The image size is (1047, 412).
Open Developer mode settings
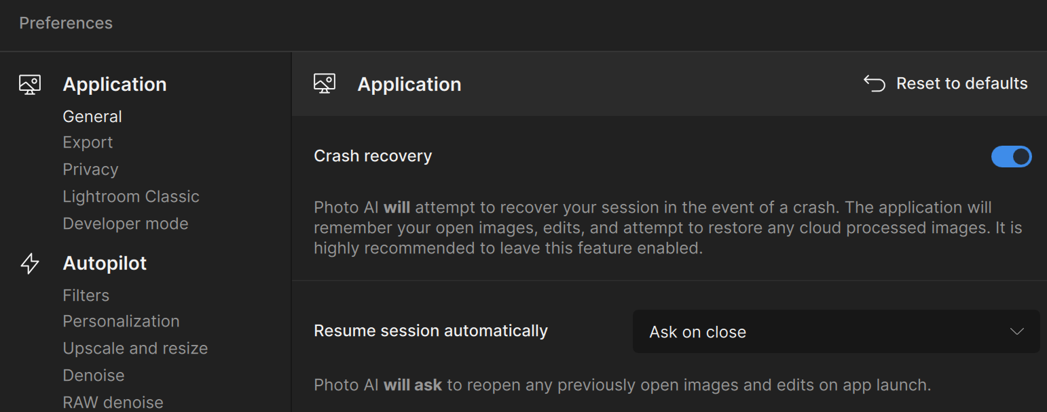pyautogui.click(x=126, y=223)
